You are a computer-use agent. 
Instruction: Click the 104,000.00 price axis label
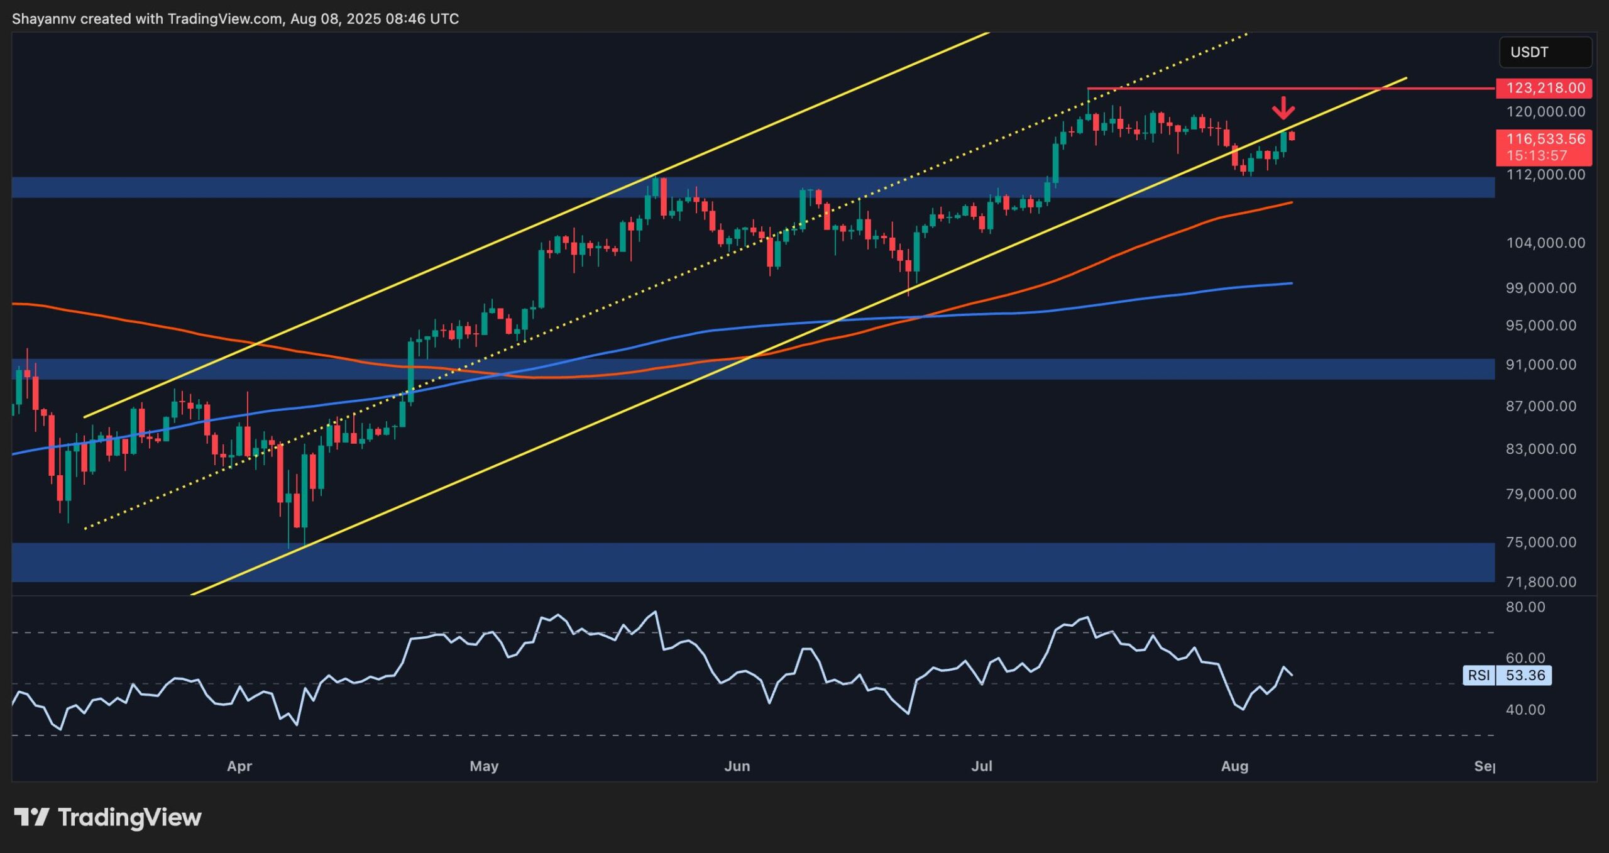coord(1545,243)
